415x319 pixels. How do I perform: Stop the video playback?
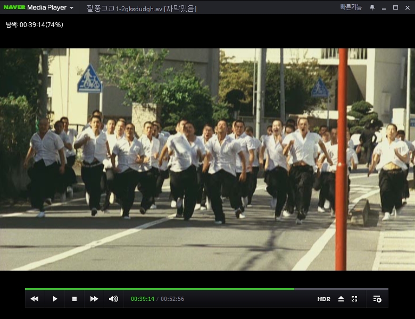point(74,299)
